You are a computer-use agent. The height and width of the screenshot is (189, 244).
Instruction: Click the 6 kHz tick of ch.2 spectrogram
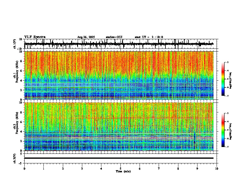tap(21, 122)
